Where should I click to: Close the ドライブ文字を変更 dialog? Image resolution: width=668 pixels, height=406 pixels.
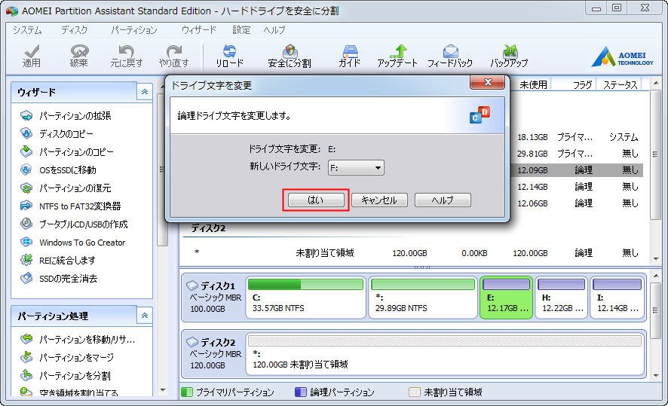click(x=487, y=83)
